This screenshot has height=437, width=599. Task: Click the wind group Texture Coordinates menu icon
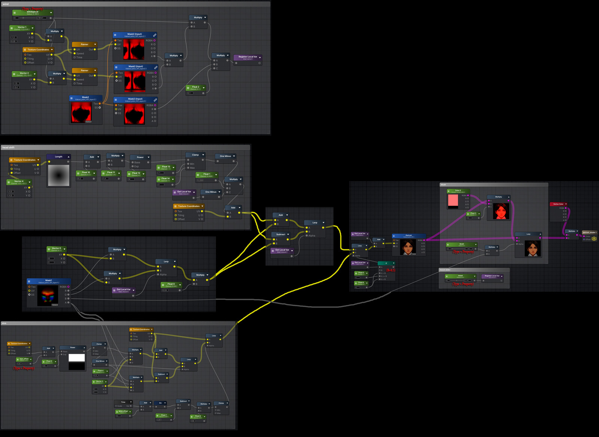click(x=25, y=49)
